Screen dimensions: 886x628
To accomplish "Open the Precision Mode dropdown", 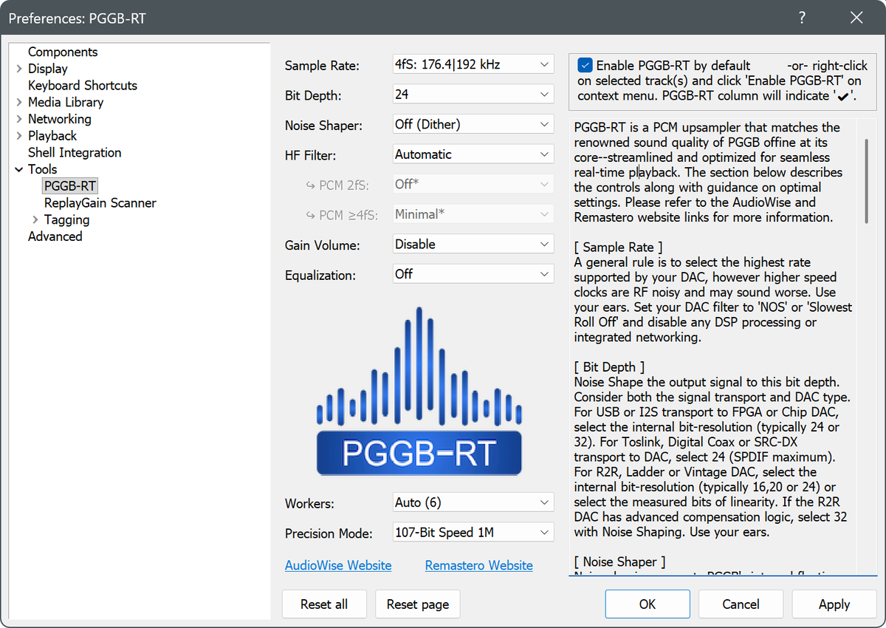I will point(473,532).
